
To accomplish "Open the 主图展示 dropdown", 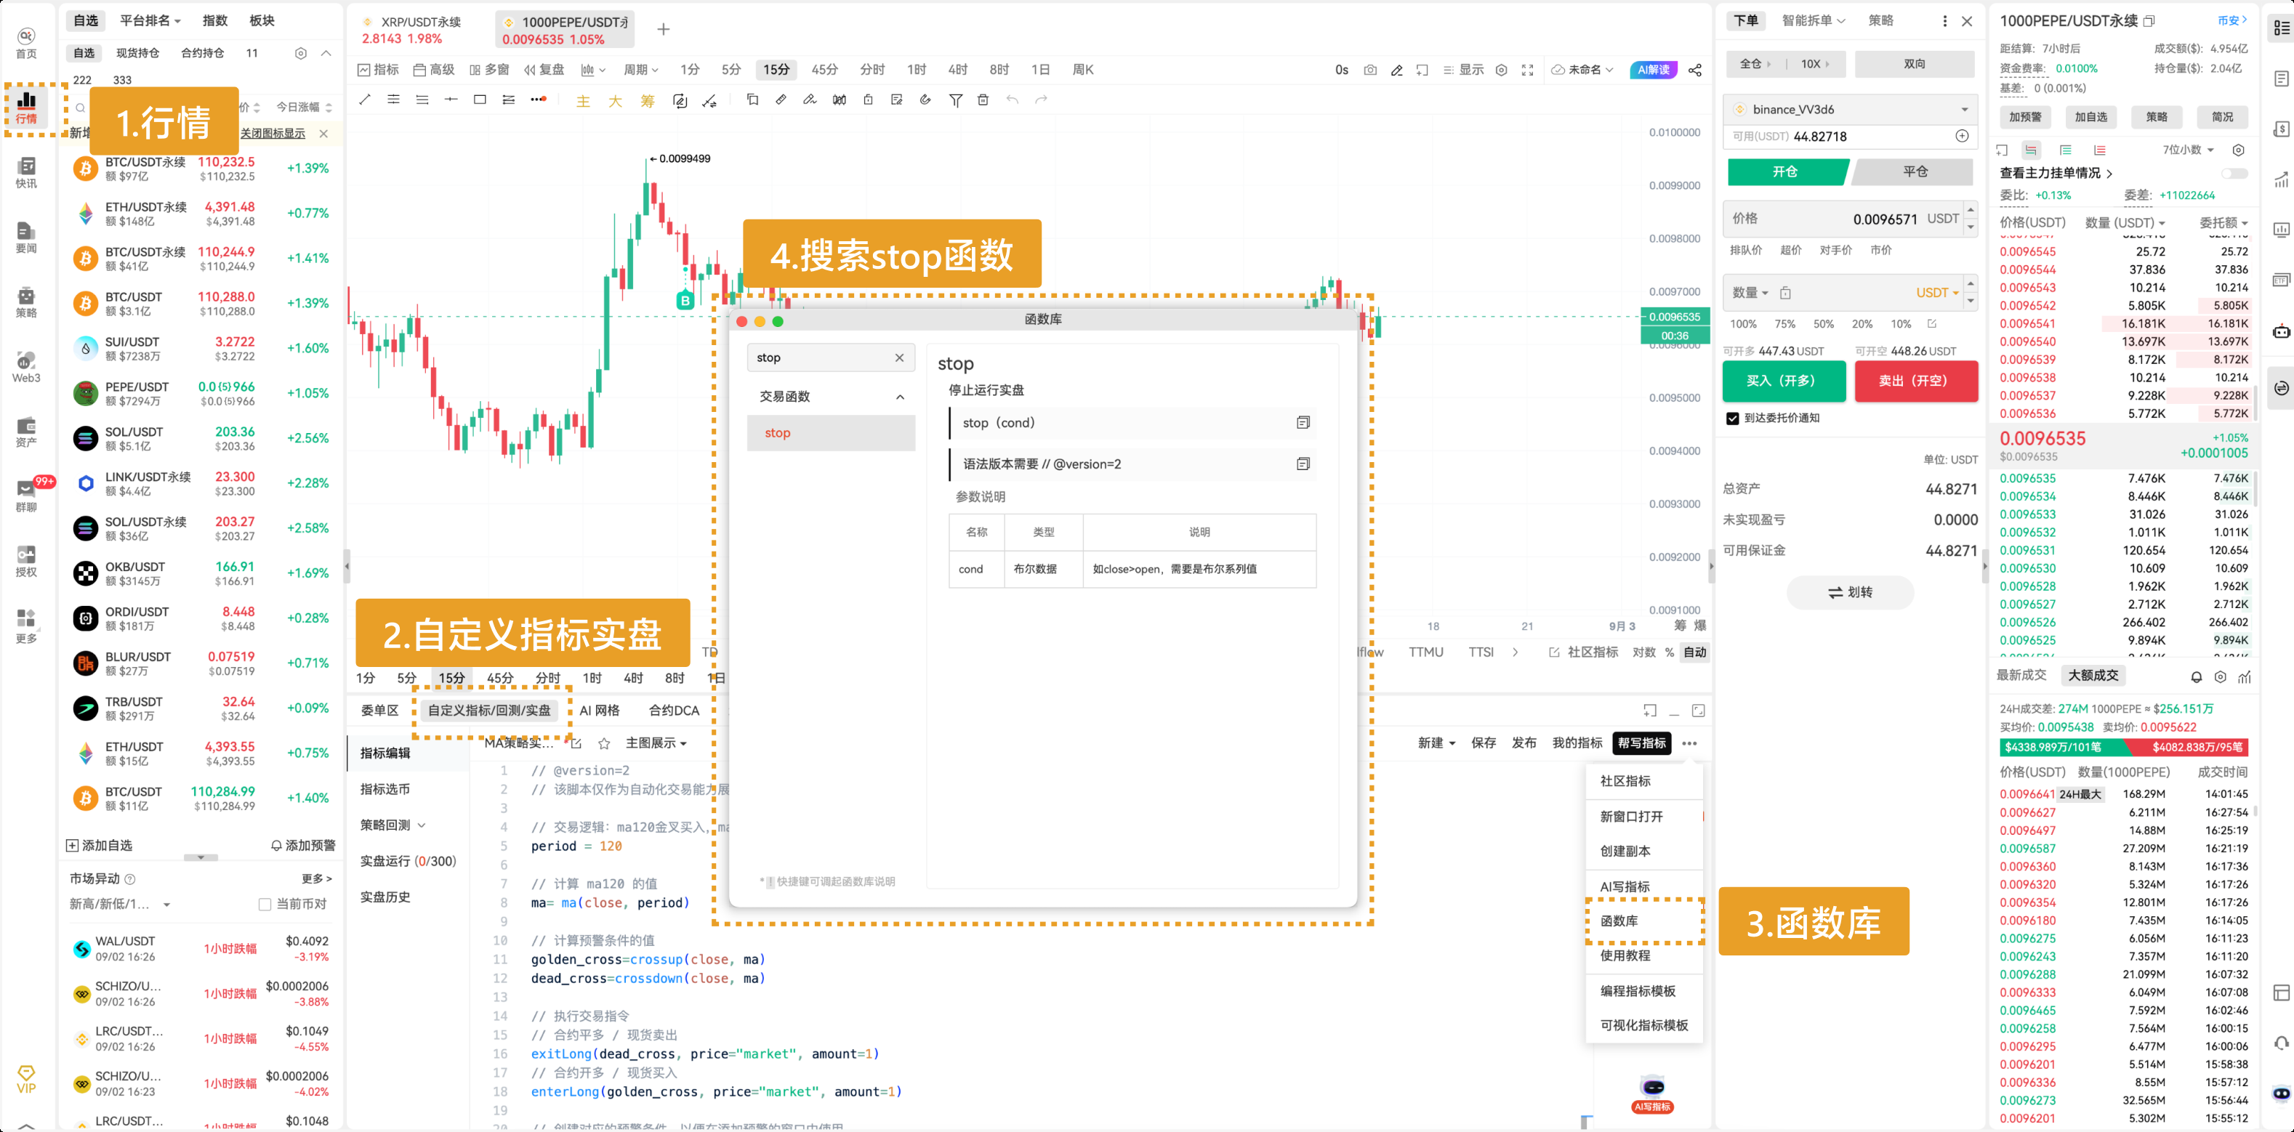I will (656, 743).
